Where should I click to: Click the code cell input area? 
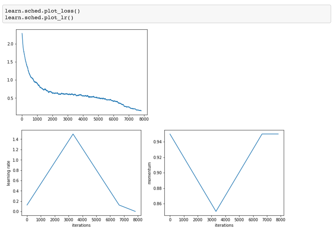[167, 14]
